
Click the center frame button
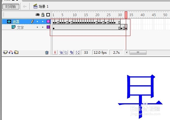(55, 53)
